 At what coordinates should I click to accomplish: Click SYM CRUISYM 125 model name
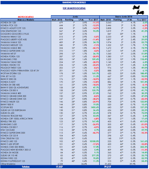click(10, 138)
